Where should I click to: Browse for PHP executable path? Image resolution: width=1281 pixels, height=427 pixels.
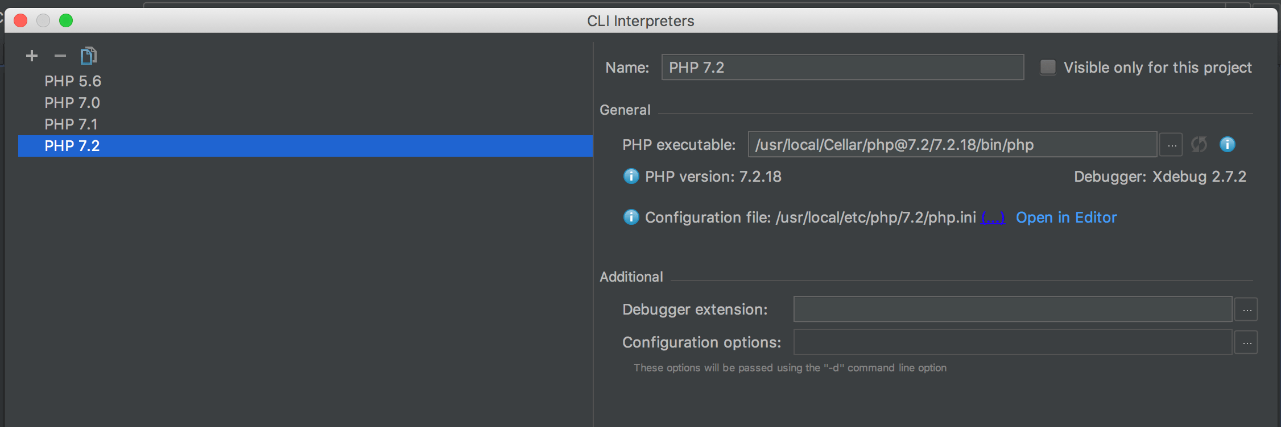pos(1172,145)
